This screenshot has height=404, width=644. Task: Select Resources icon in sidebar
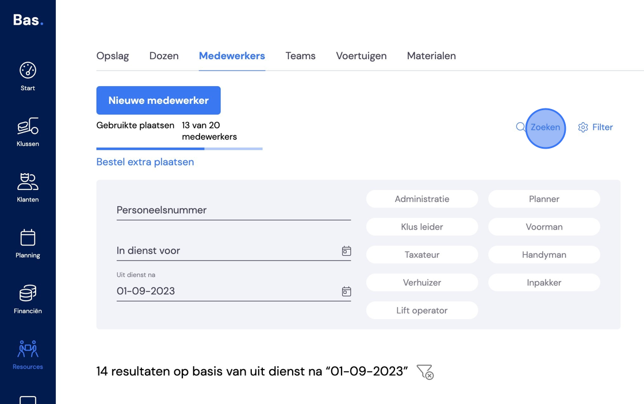pyautogui.click(x=28, y=349)
